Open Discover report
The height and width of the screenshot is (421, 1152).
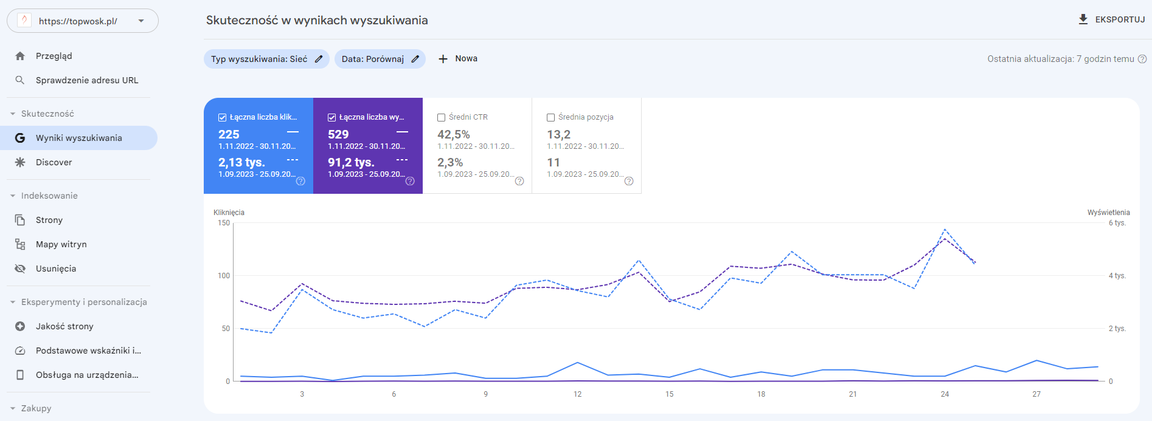coord(78,162)
